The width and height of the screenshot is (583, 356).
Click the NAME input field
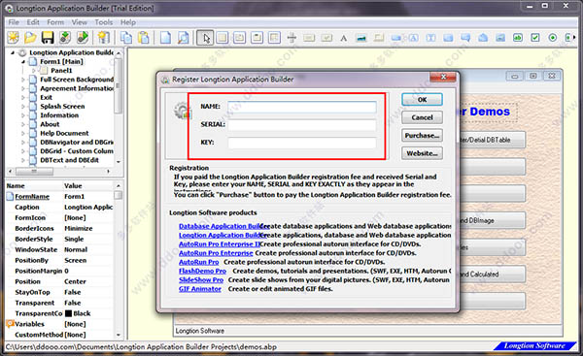[302, 107]
